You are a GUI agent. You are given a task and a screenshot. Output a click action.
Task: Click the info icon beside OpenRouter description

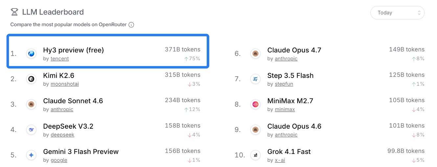point(131,25)
